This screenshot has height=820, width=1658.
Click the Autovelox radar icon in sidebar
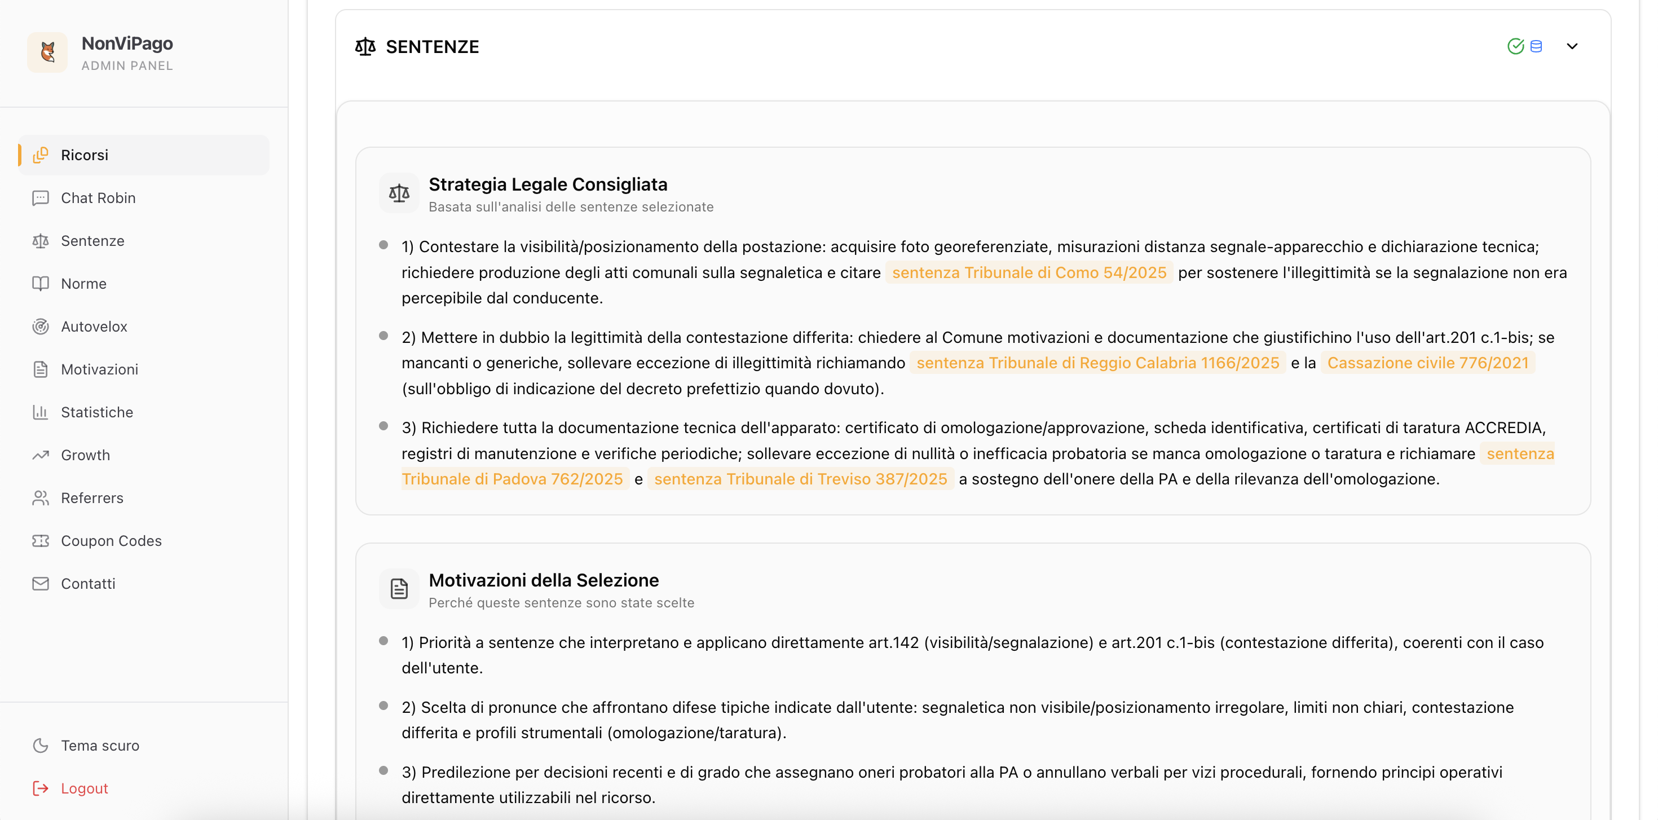pyautogui.click(x=41, y=327)
